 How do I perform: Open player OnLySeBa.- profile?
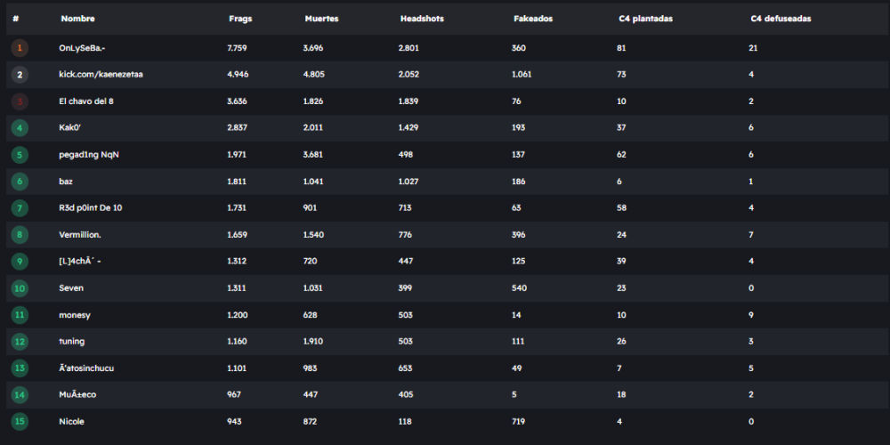coord(84,48)
